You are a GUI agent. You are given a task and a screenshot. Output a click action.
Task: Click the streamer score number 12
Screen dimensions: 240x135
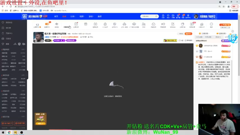[37, 25]
